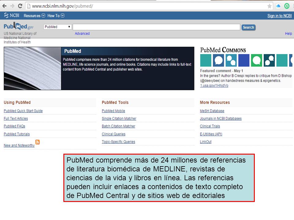Open the RSS feed icon beside New and Noteworthy
Image resolution: width=294 pixels, height=220 pixels.
coord(37,142)
